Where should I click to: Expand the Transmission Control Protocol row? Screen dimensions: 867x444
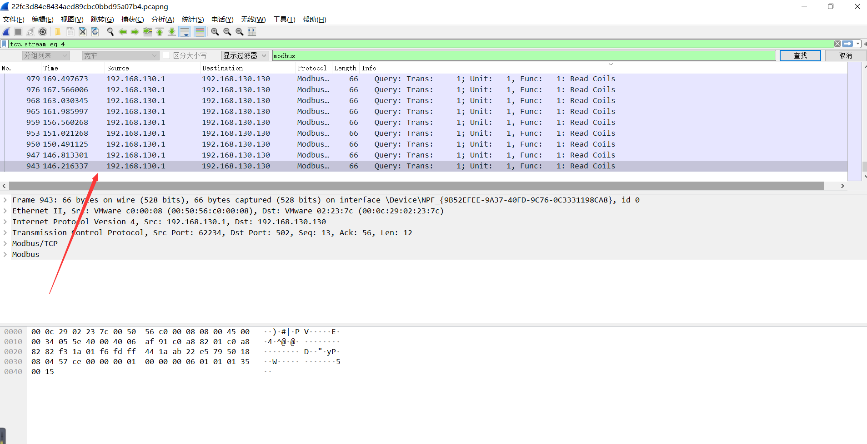(5, 232)
